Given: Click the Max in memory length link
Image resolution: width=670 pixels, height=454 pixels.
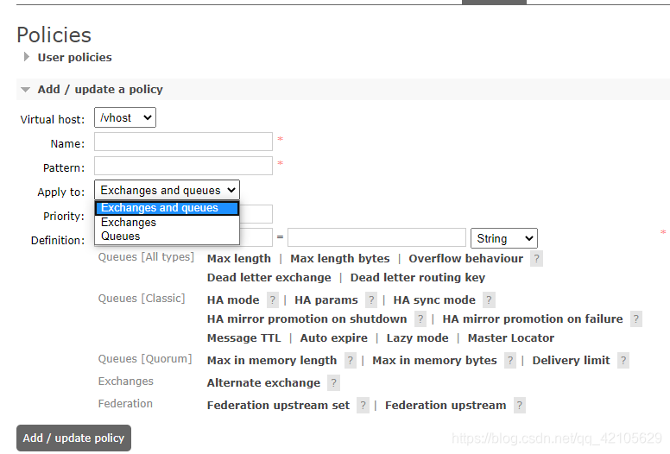Looking at the screenshot, I should [272, 361].
